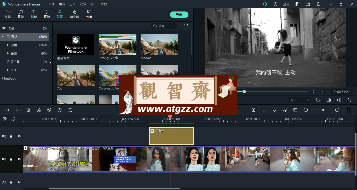The width and height of the screenshot is (357, 190).
Task: Expand the LUT category arrow
Action: tap(8, 70)
